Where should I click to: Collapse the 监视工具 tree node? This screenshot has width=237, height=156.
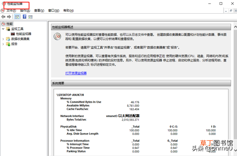(x=3, y=29)
